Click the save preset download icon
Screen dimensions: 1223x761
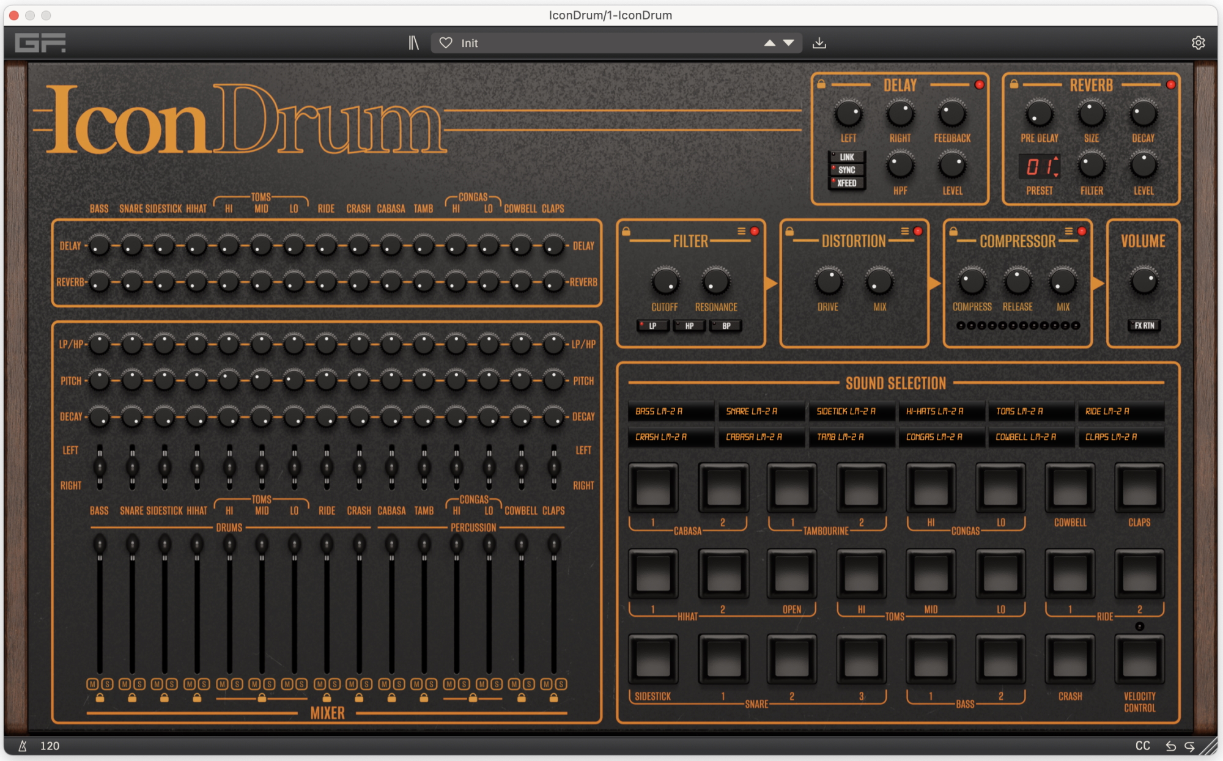click(819, 43)
